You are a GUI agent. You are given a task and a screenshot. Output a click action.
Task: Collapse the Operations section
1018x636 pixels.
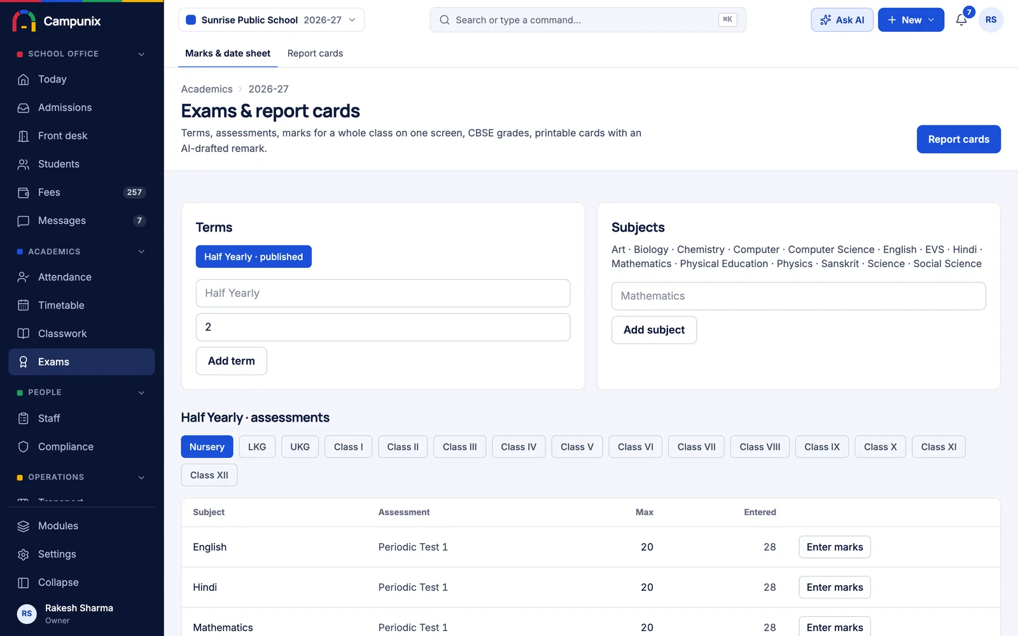141,477
